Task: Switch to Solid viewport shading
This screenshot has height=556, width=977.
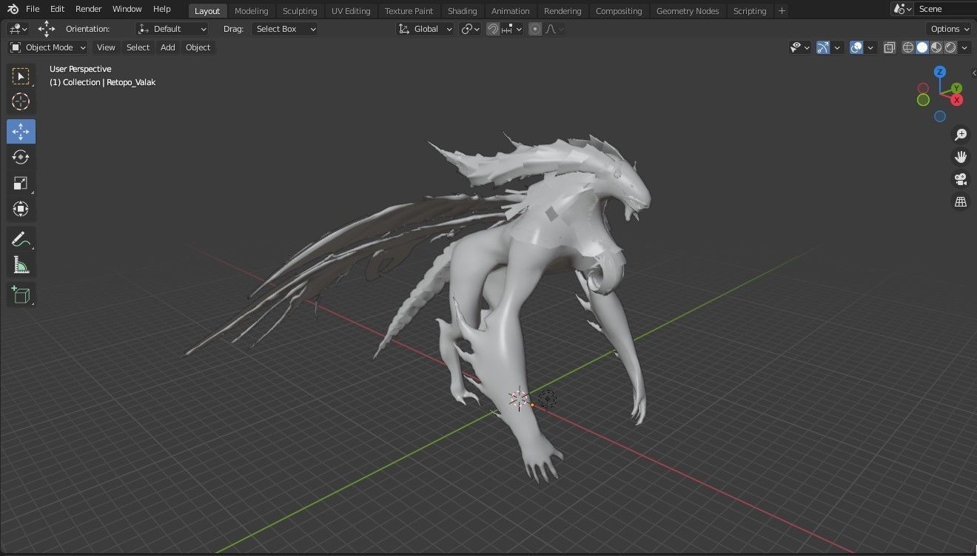Action: [922, 47]
